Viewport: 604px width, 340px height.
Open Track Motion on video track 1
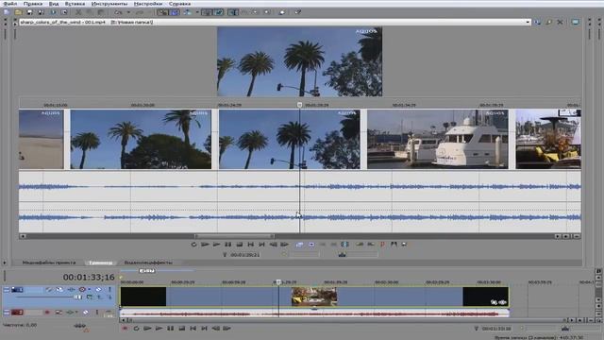point(59,290)
